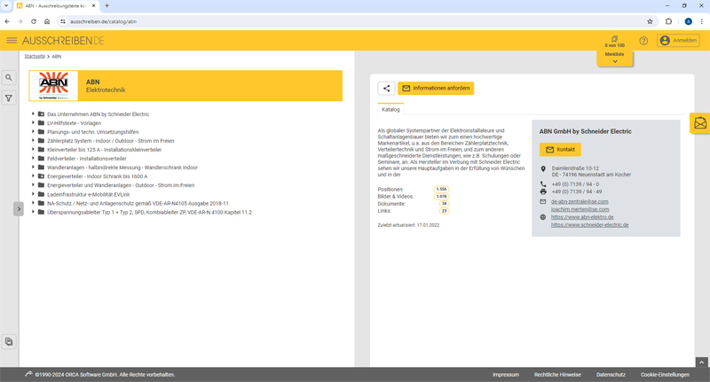
Task: Click the browser home icon
Action: tap(47, 21)
